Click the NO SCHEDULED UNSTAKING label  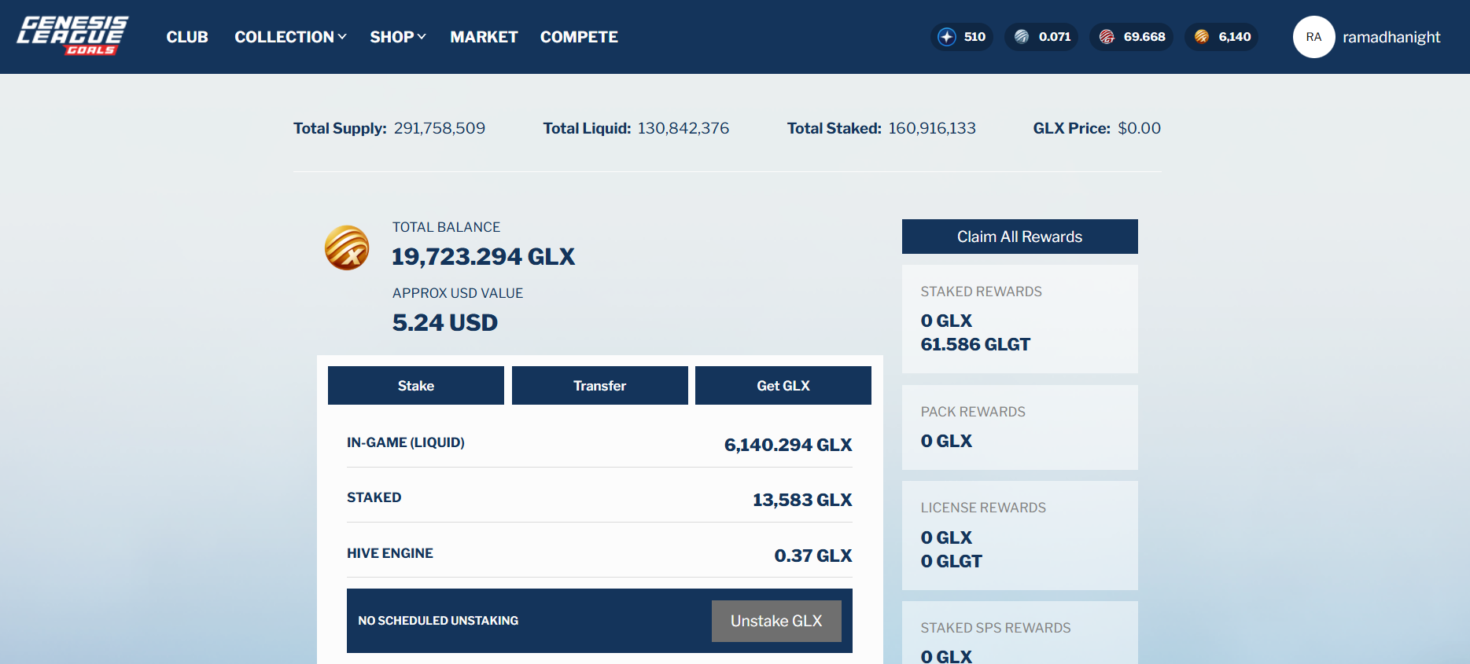click(438, 621)
